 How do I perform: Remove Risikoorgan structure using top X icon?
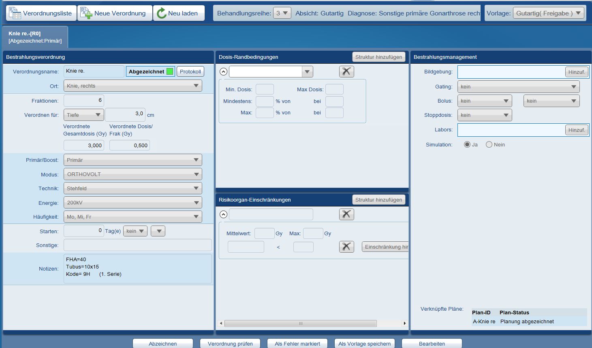point(346,215)
